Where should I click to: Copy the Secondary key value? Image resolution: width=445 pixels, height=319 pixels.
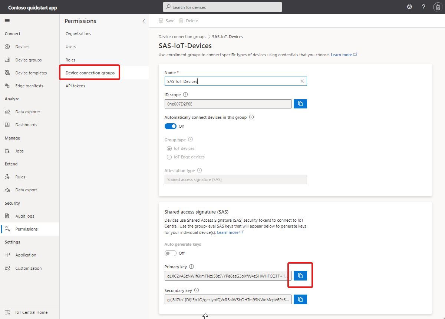coord(300,299)
